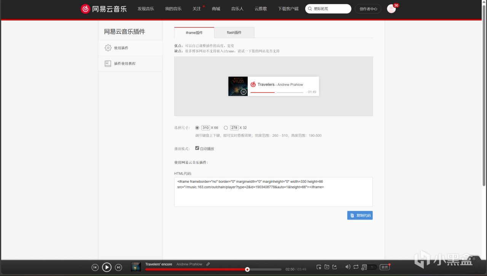Open the 音乐人 menu item

click(x=237, y=9)
